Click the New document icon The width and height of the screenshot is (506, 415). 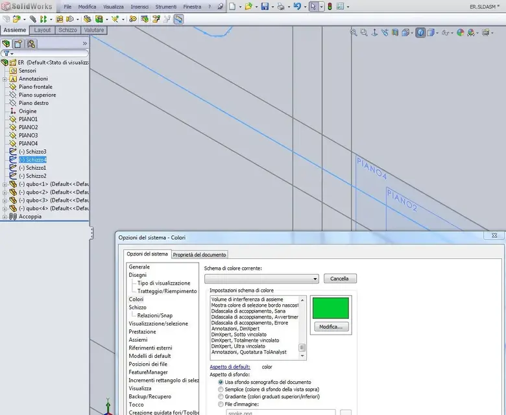coord(232,6)
